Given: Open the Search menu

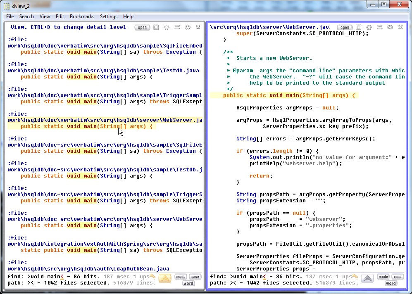Looking at the screenshot, I should tap(26, 17).
